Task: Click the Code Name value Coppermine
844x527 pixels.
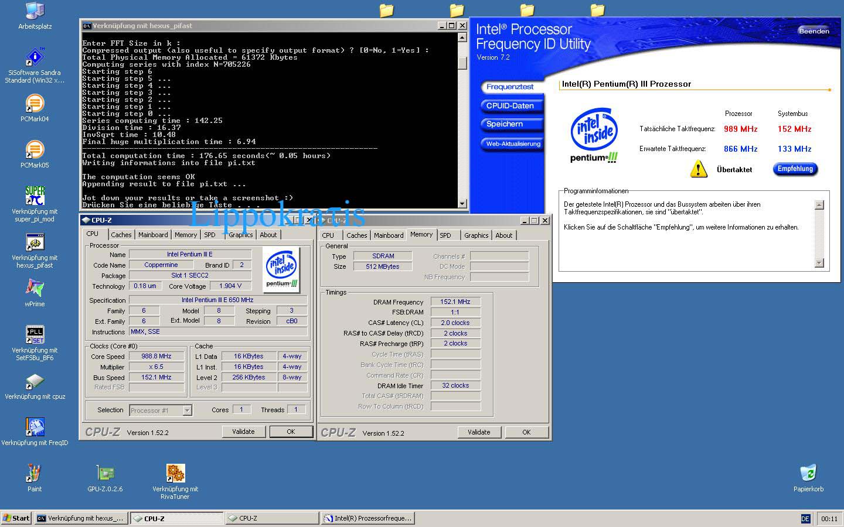Action: (x=161, y=265)
